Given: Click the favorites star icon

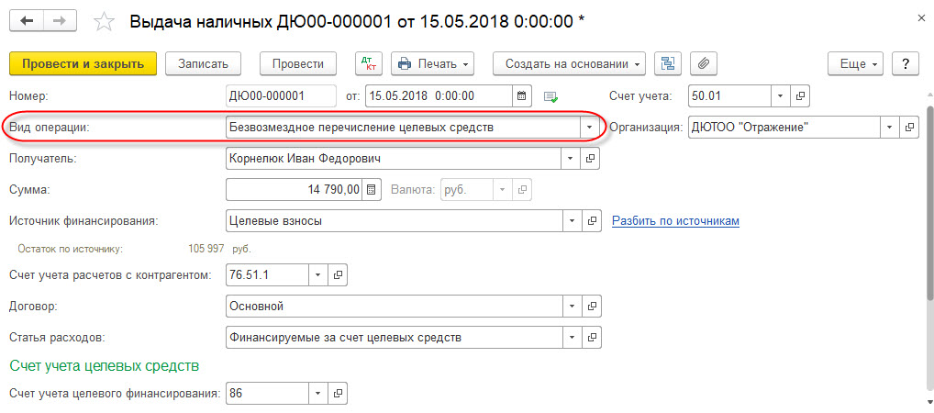Looking at the screenshot, I should [106, 21].
